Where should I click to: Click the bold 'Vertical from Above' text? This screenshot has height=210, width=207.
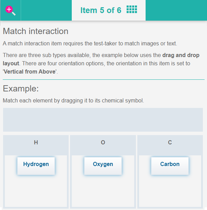click(30, 72)
